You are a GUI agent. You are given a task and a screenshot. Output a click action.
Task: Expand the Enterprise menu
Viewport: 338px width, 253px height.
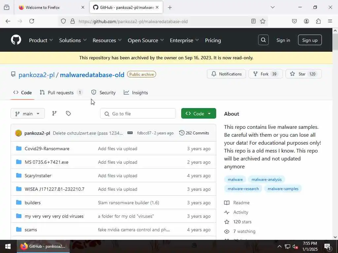184,40
